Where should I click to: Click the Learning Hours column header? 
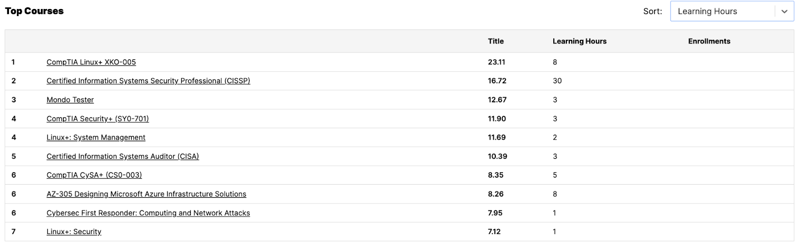point(579,41)
